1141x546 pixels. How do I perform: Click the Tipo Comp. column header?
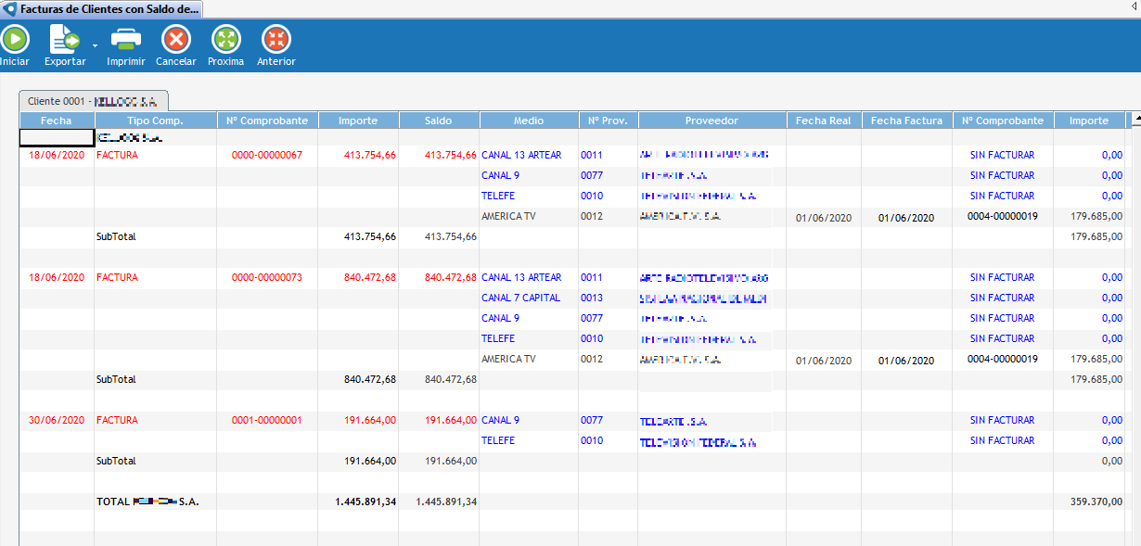tap(155, 121)
